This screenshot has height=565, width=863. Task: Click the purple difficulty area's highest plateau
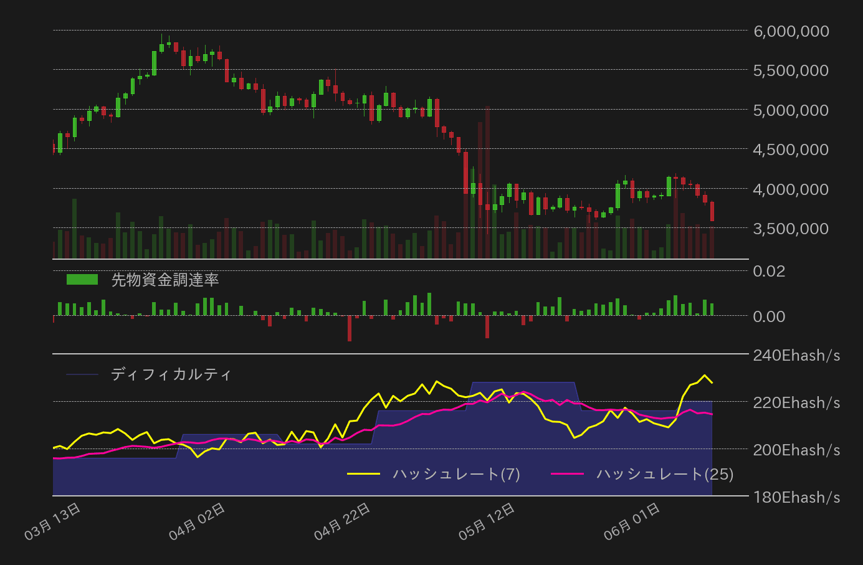pos(523,383)
